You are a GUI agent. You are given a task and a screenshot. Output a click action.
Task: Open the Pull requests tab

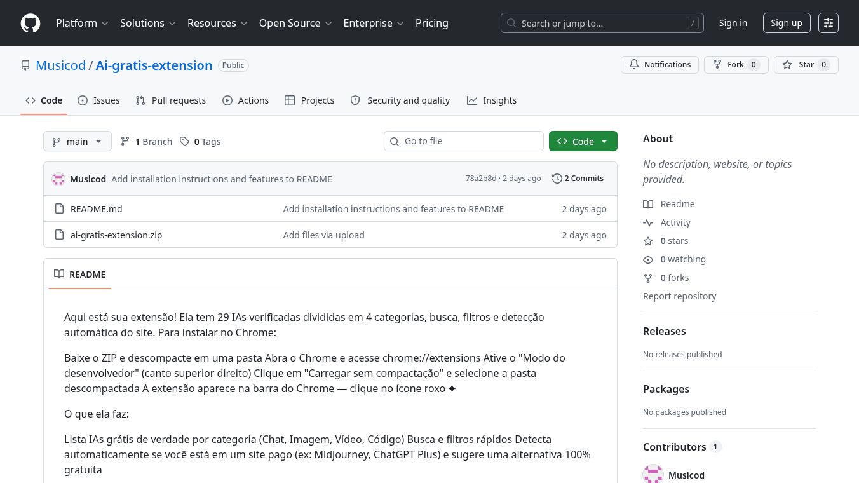click(x=171, y=100)
